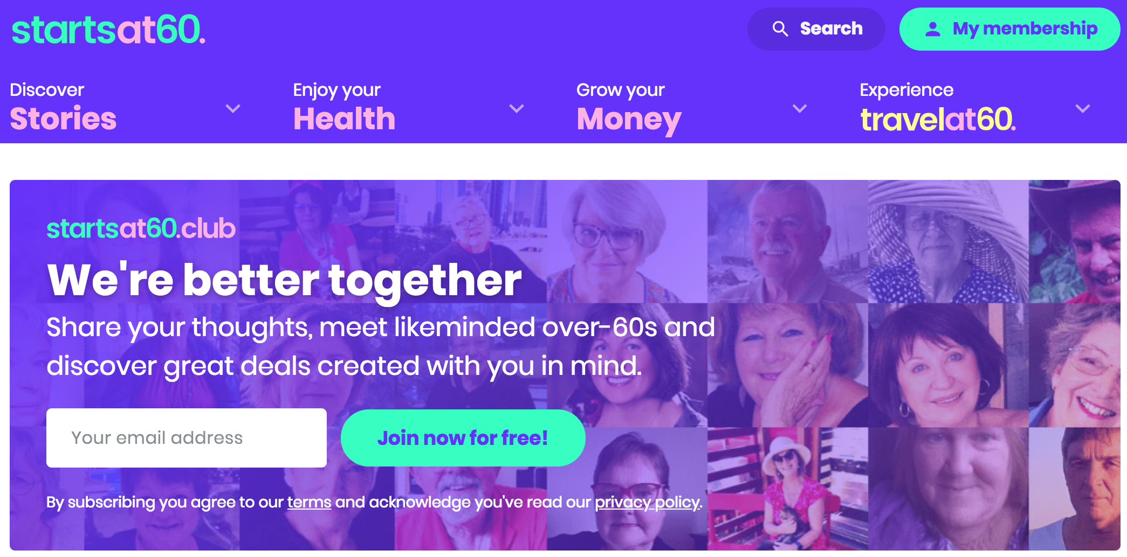Open the Health menu item
This screenshot has height=557, width=1127.
(344, 119)
